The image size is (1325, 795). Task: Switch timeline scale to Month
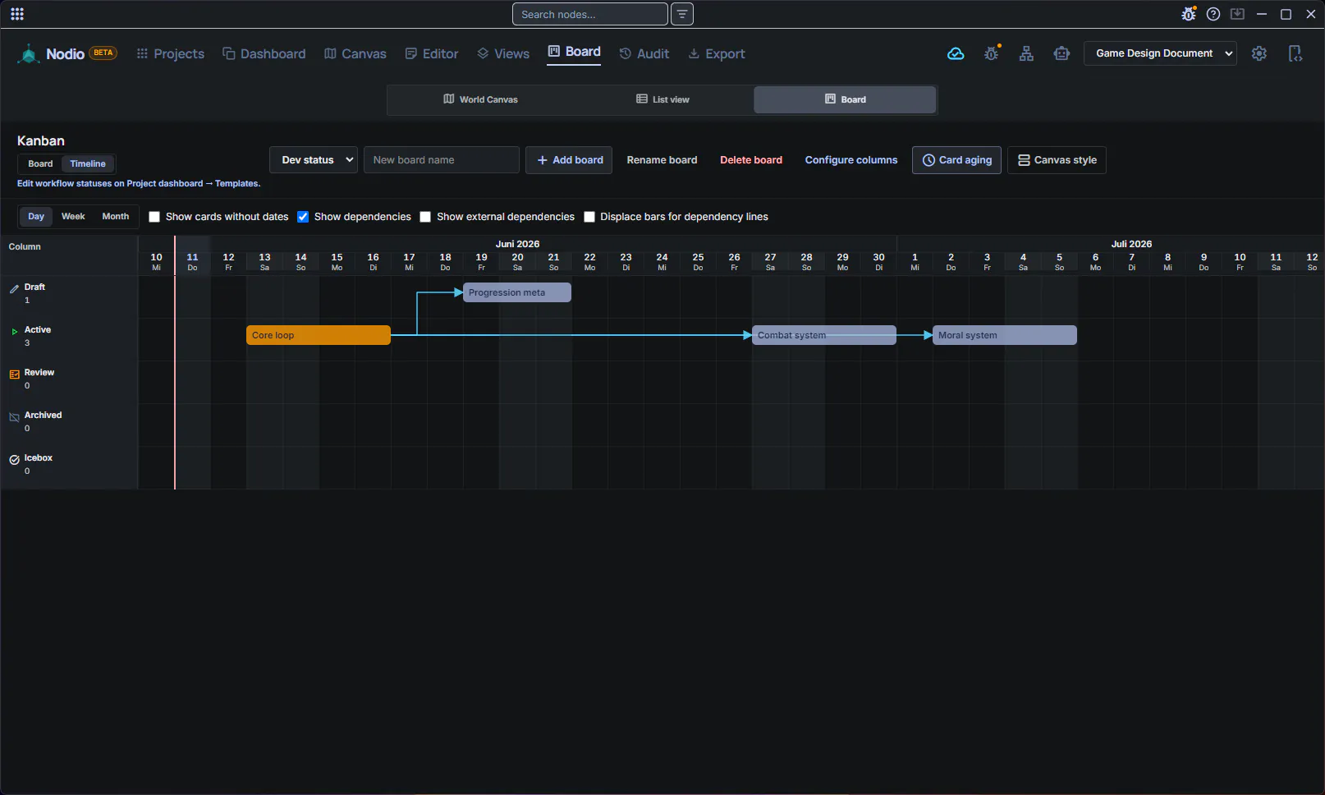coord(116,216)
